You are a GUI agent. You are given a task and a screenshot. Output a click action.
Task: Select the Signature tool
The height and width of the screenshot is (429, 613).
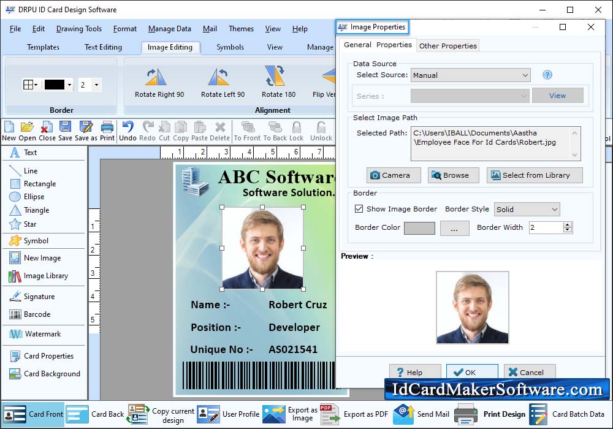pyautogui.click(x=39, y=297)
